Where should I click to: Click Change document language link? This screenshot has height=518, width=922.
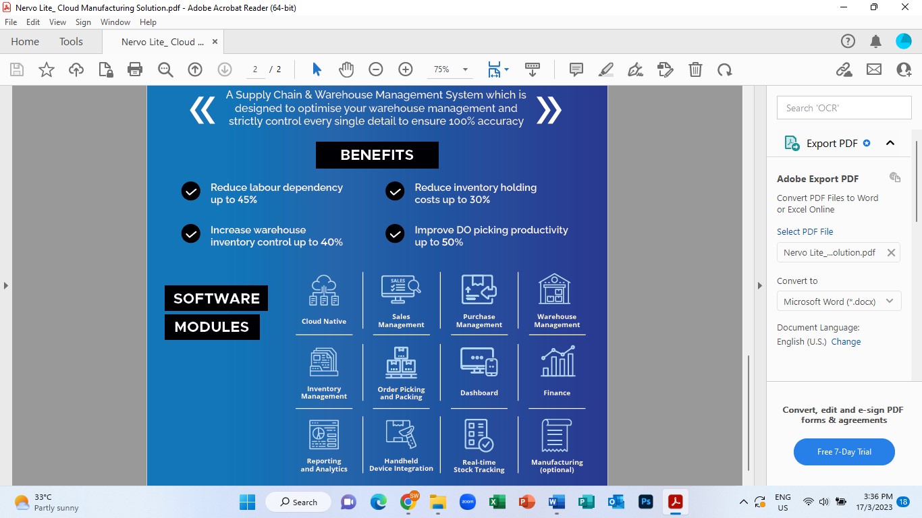pos(846,342)
